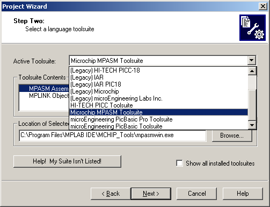
Task: Select microEngineering PicBasic Pro Toolsuite
Action: (x=158, y=119)
